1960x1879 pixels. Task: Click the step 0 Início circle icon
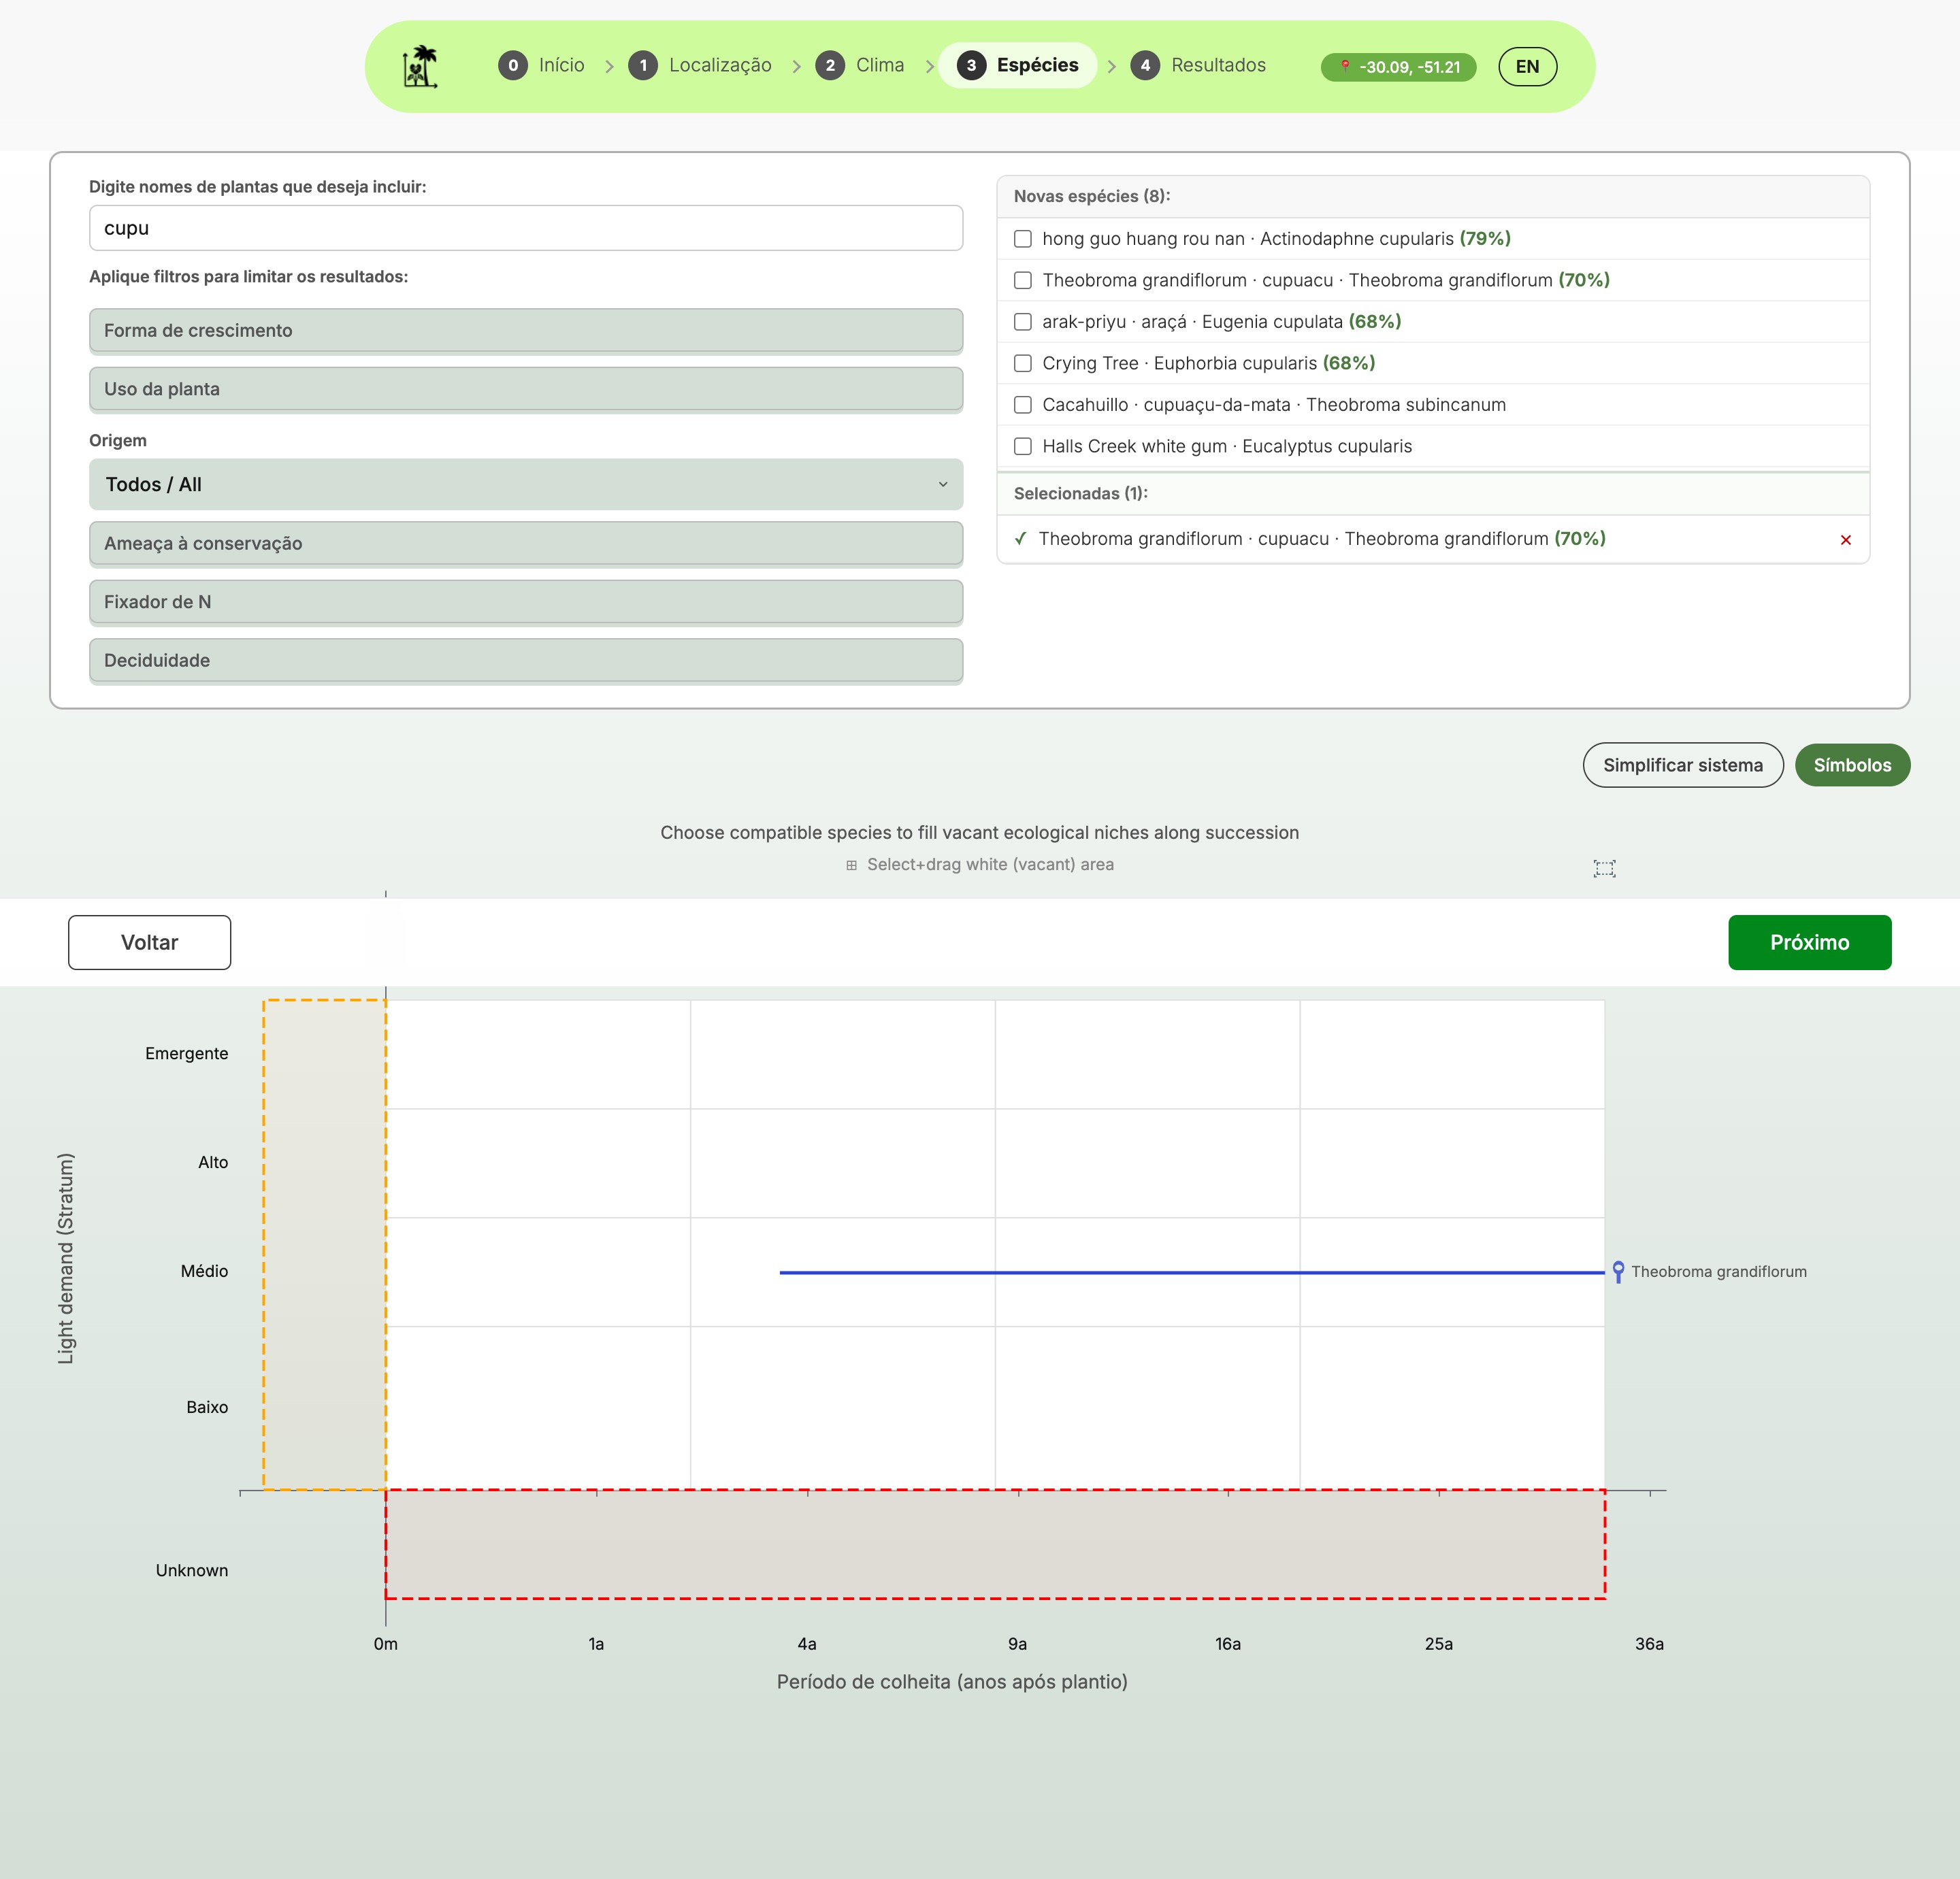click(x=513, y=66)
